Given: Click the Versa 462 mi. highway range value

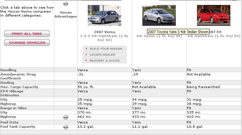Looking at the screenshot, I should coord(84,117).
